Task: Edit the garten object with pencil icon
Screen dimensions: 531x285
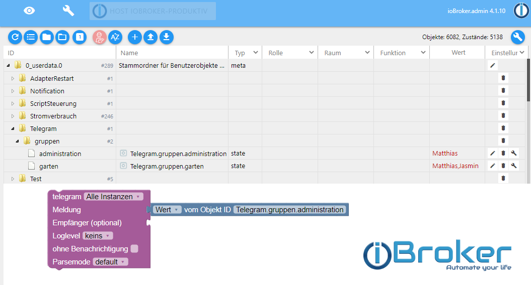Action: point(493,166)
